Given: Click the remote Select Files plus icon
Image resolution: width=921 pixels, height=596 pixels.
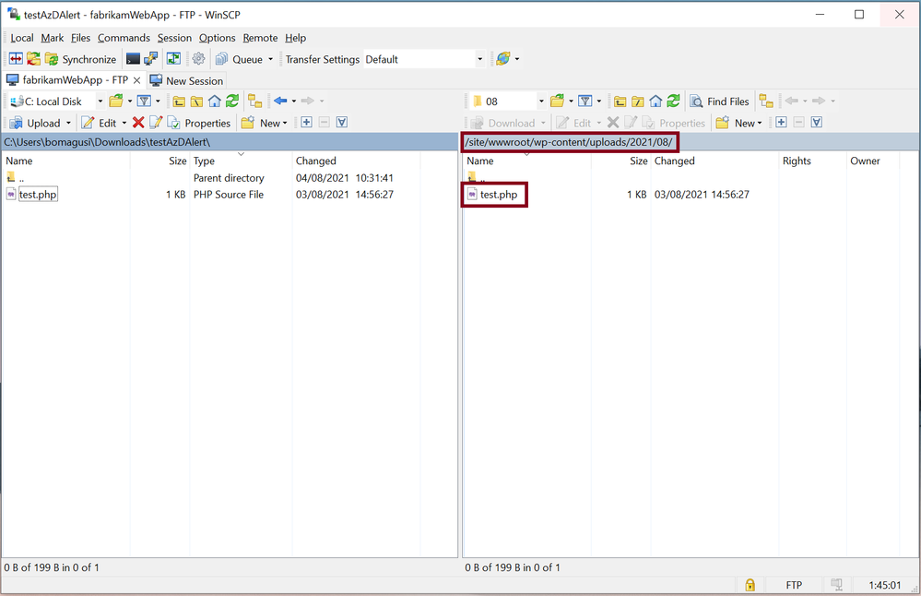Looking at the screenshot, I should 781,123.
